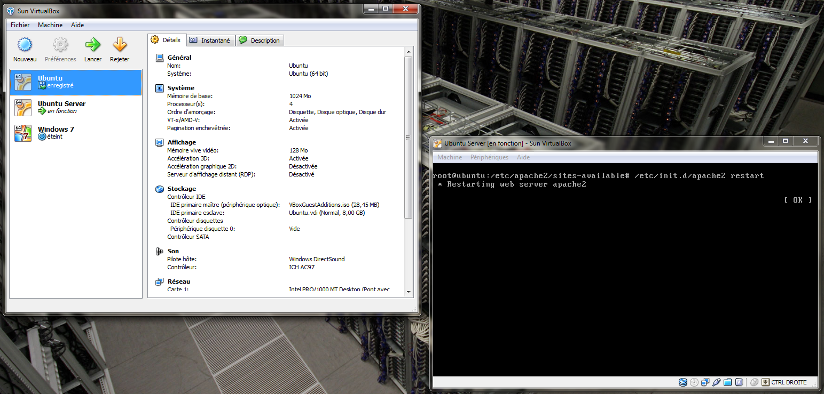Open the Général settings heading link
This screenshot has width=824, height=394.
(179, 58)
